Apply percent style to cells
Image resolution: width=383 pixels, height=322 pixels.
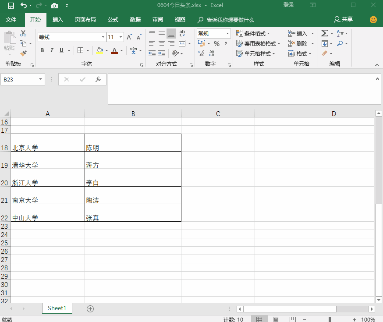[216, 44]
